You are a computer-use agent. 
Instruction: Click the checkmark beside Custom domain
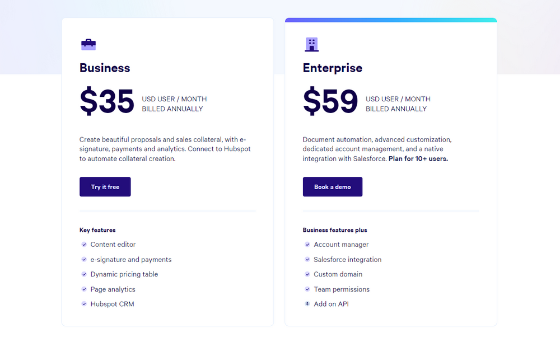307,274
